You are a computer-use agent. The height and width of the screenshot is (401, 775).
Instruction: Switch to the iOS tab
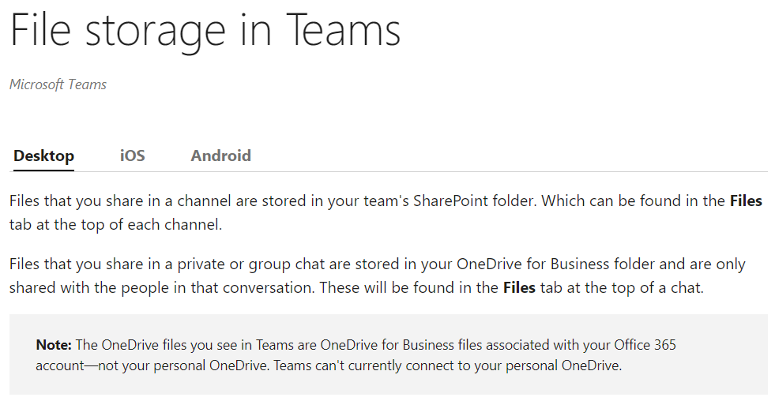pos(133,156)
